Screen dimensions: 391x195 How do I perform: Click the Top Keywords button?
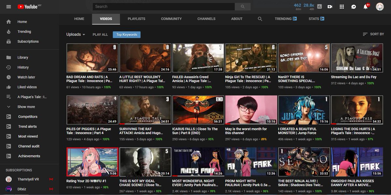point(127,34)
